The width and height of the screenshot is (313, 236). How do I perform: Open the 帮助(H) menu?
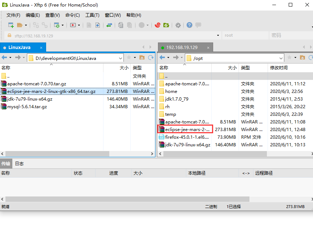pos(134,15)
